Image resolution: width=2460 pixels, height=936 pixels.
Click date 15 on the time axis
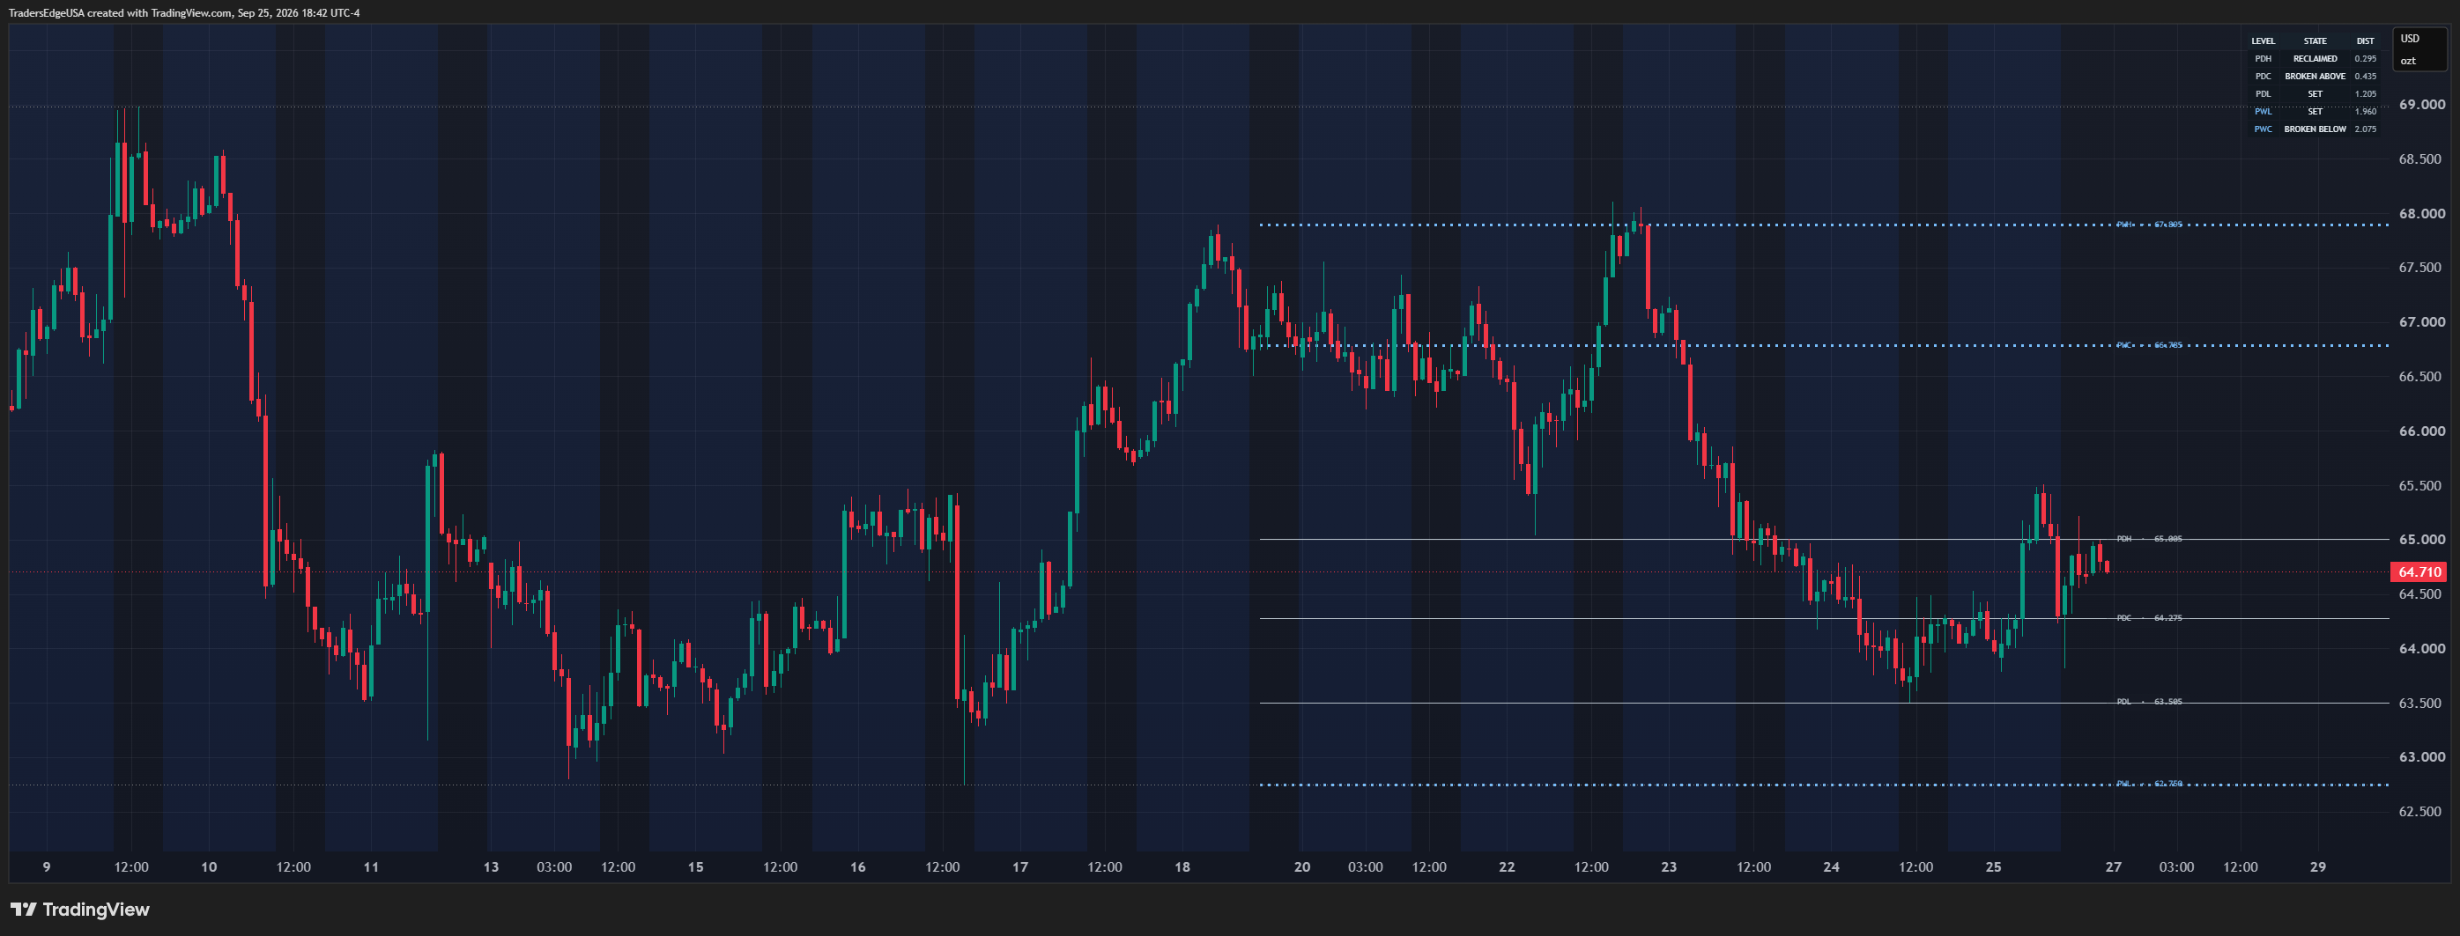coord(696,867)
